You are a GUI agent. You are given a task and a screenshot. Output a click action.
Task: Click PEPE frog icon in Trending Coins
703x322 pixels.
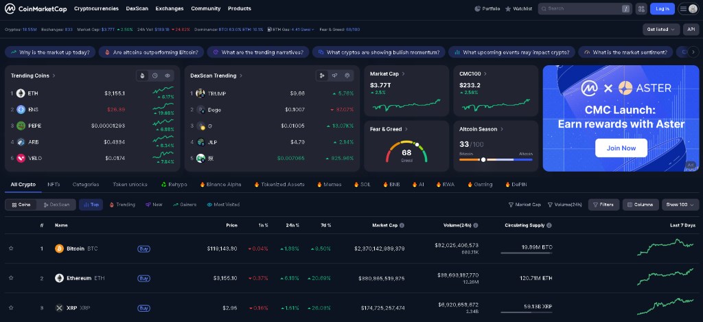pos(21,126)
